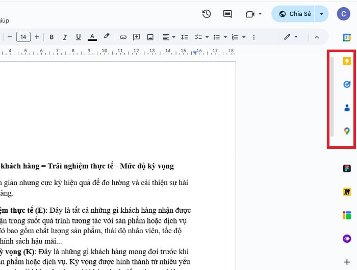The height and width of the screenshot is (270, 357).
Task: Toggle underline formatting
Action: click(x=78, y=37)
